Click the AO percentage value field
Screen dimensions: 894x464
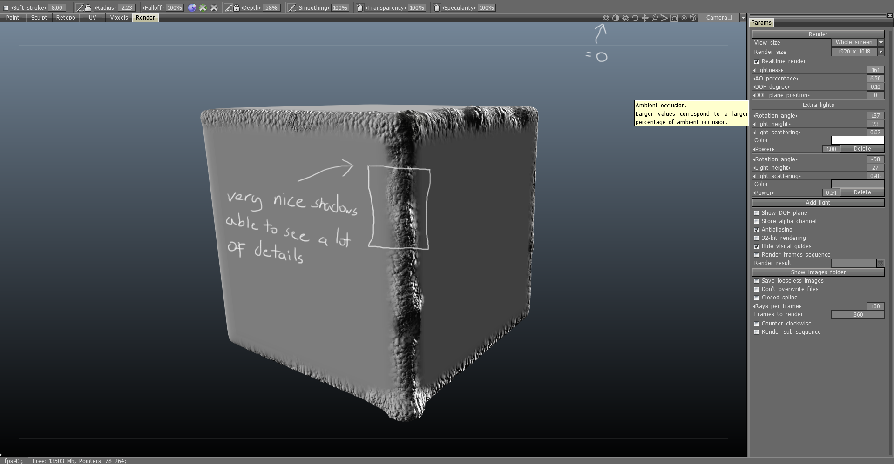point(875,78)
